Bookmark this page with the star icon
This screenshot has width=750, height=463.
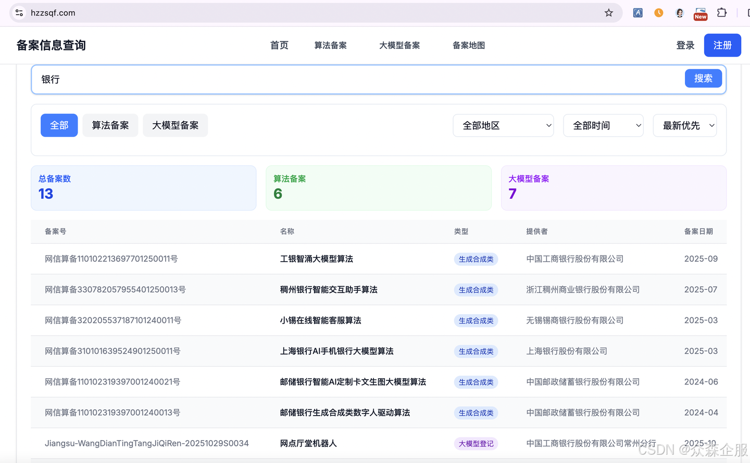click(609, 13)
